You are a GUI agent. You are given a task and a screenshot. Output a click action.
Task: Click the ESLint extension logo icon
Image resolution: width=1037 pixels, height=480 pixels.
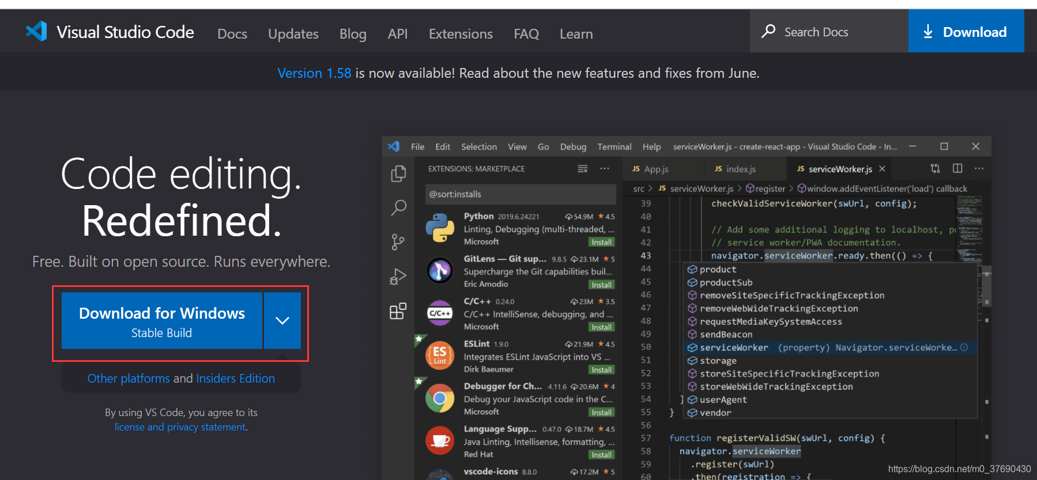(440, 356)
